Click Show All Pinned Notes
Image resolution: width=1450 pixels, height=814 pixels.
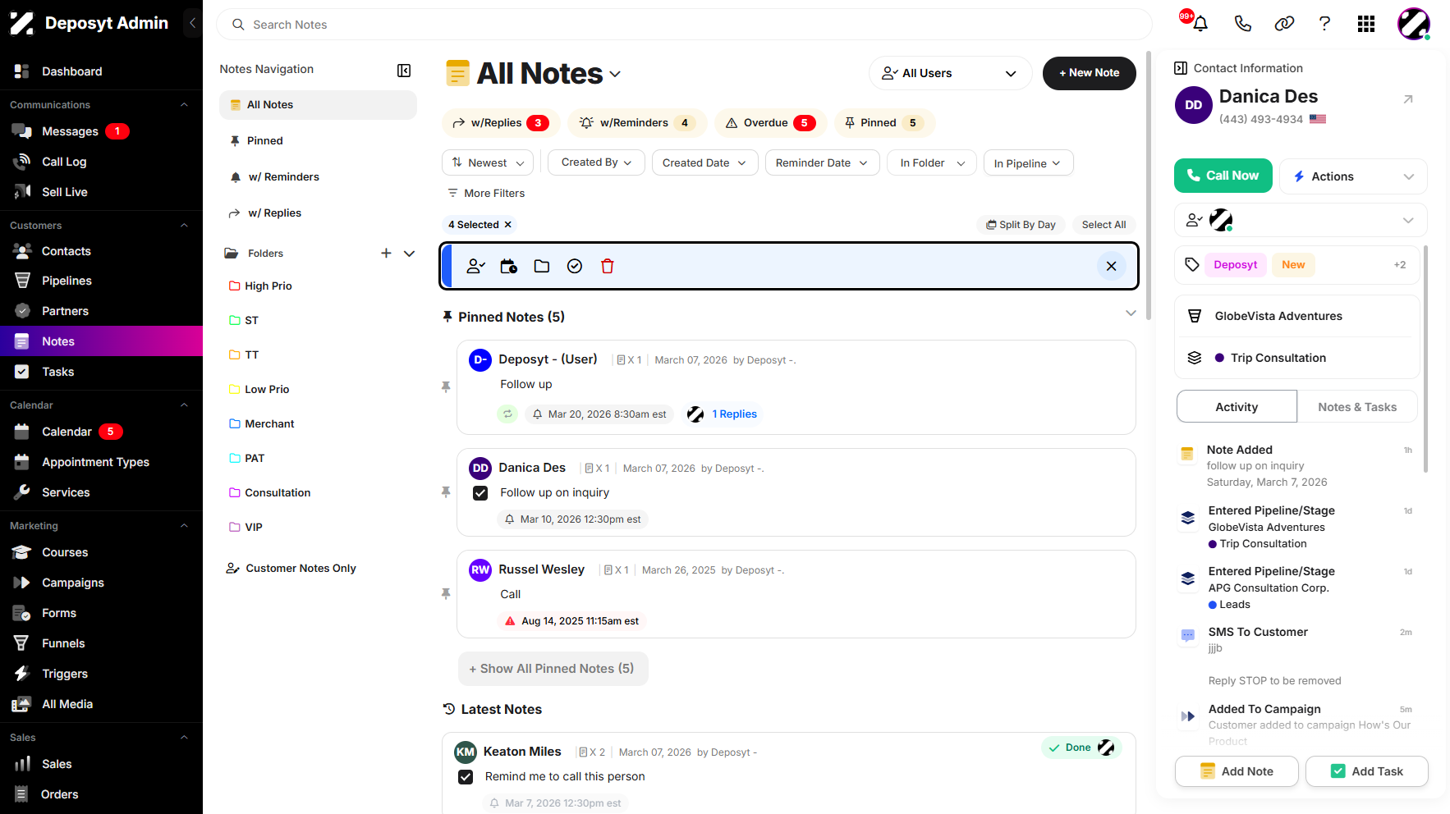pyautogui.click(x=553, y=669)
